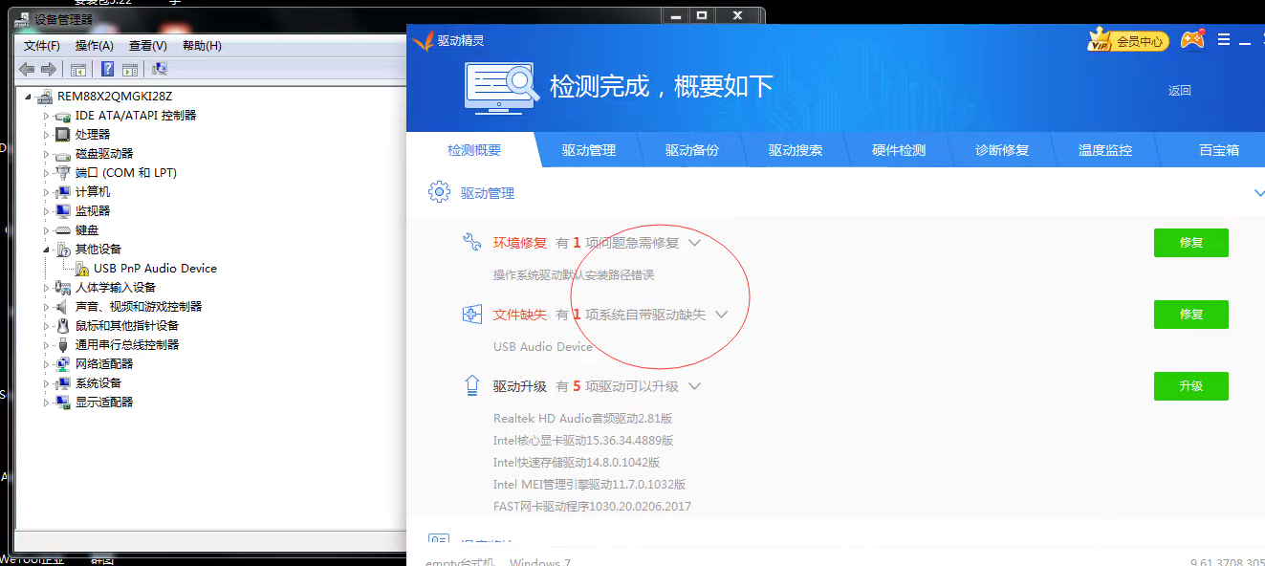Click the 通用串行总线控制器 USB icon
Image resolution: width=1265 pixels, height=566 pixels.
tap(63, 344)
